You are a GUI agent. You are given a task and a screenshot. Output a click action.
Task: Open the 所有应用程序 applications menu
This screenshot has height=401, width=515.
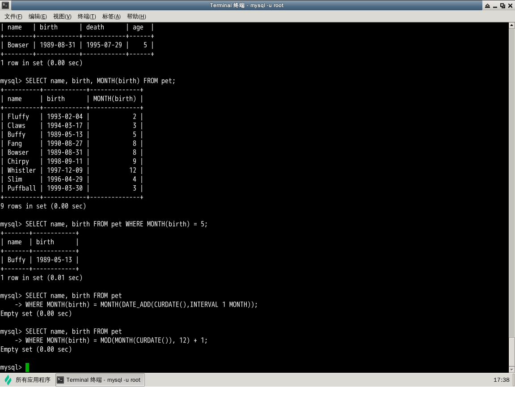point(33,380)
